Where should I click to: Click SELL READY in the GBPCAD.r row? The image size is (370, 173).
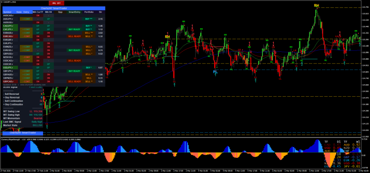[74, 81]
